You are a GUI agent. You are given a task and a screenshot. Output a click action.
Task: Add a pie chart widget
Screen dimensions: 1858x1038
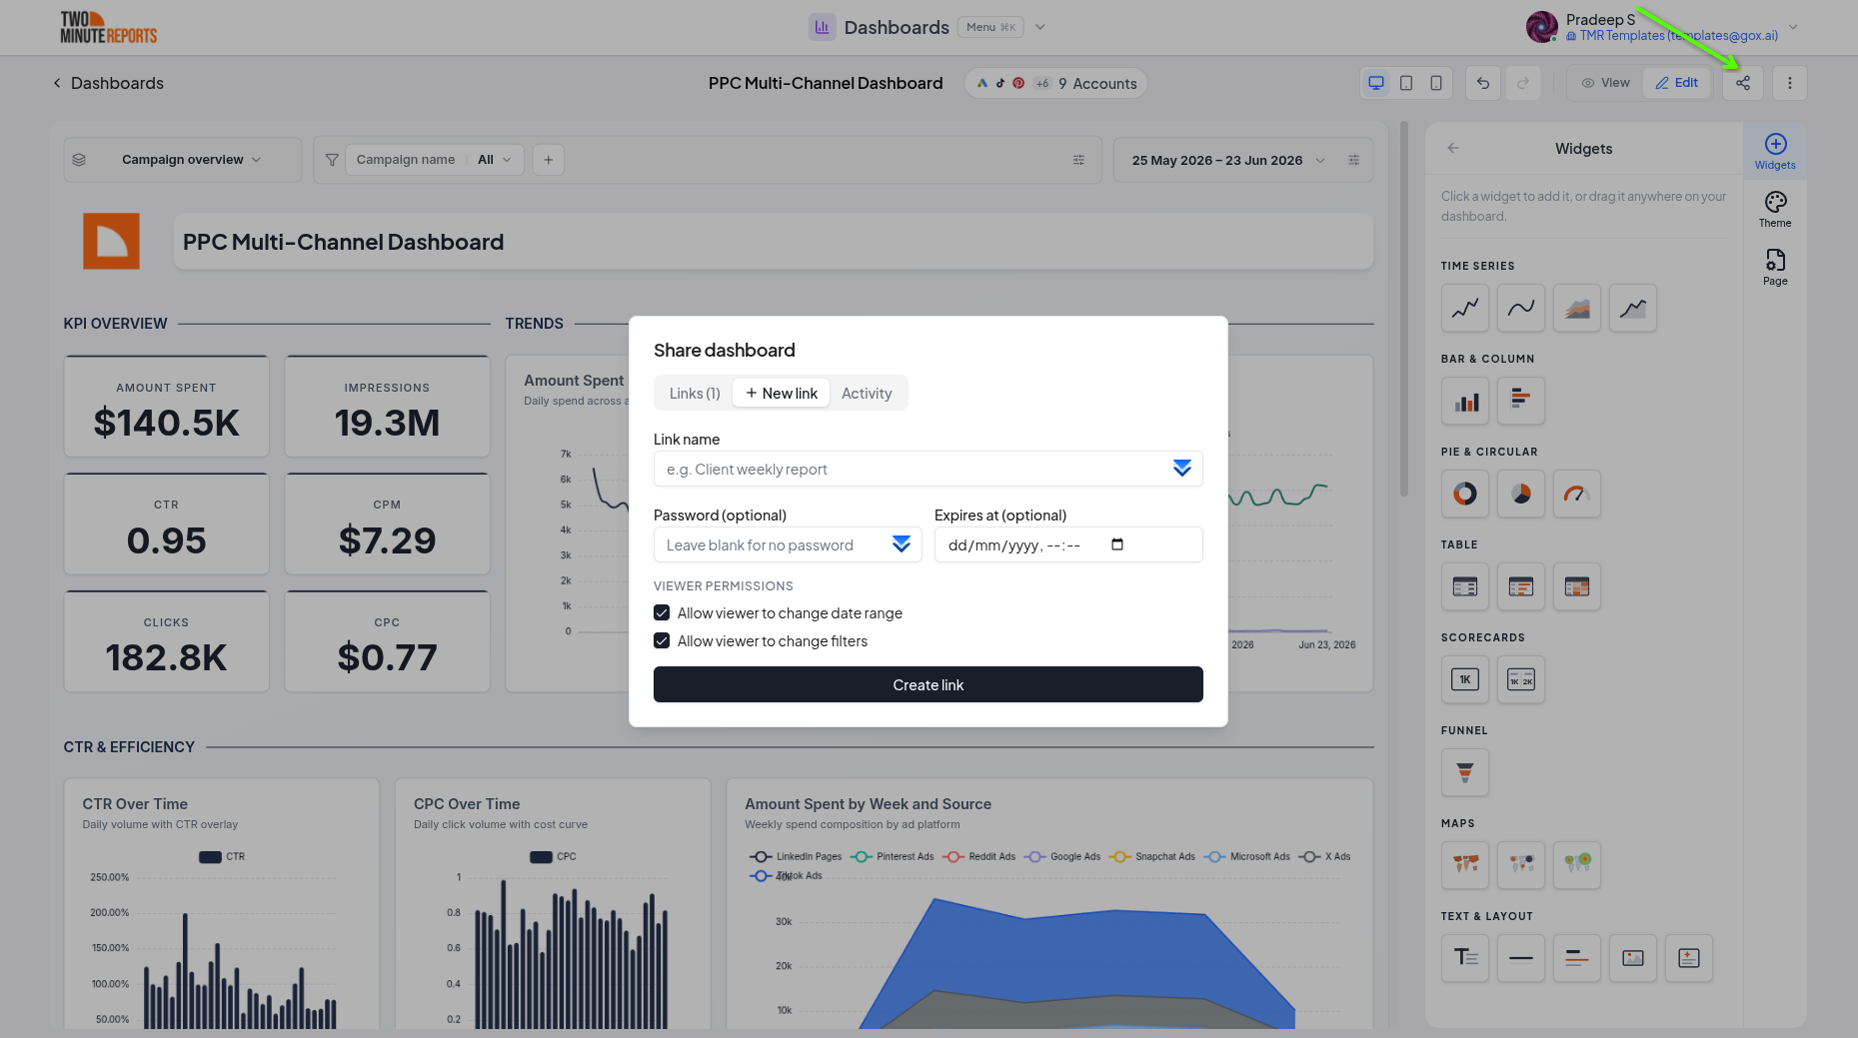[x=1521, y=494]
